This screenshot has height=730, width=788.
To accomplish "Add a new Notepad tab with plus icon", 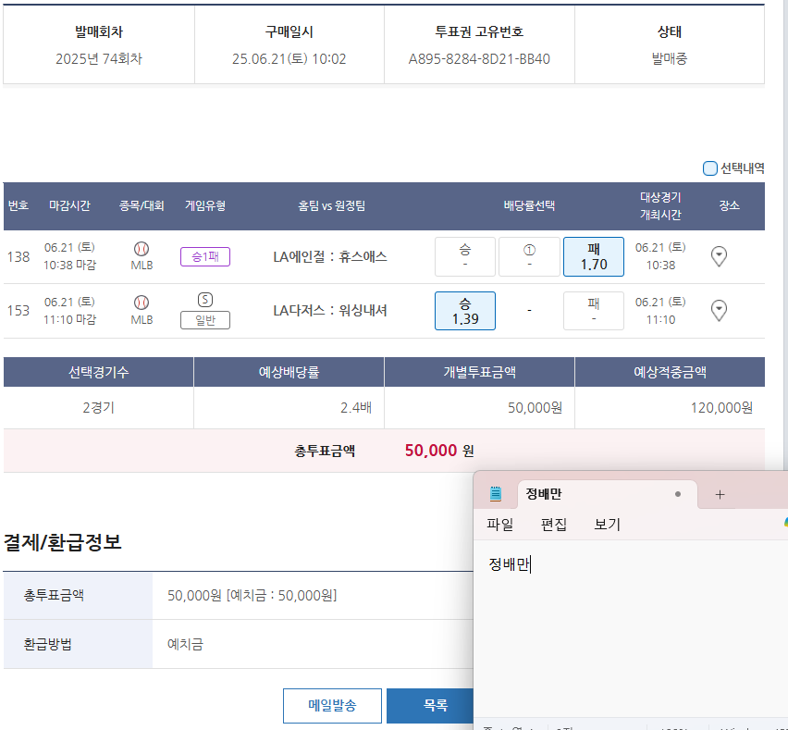I will 720,494.
